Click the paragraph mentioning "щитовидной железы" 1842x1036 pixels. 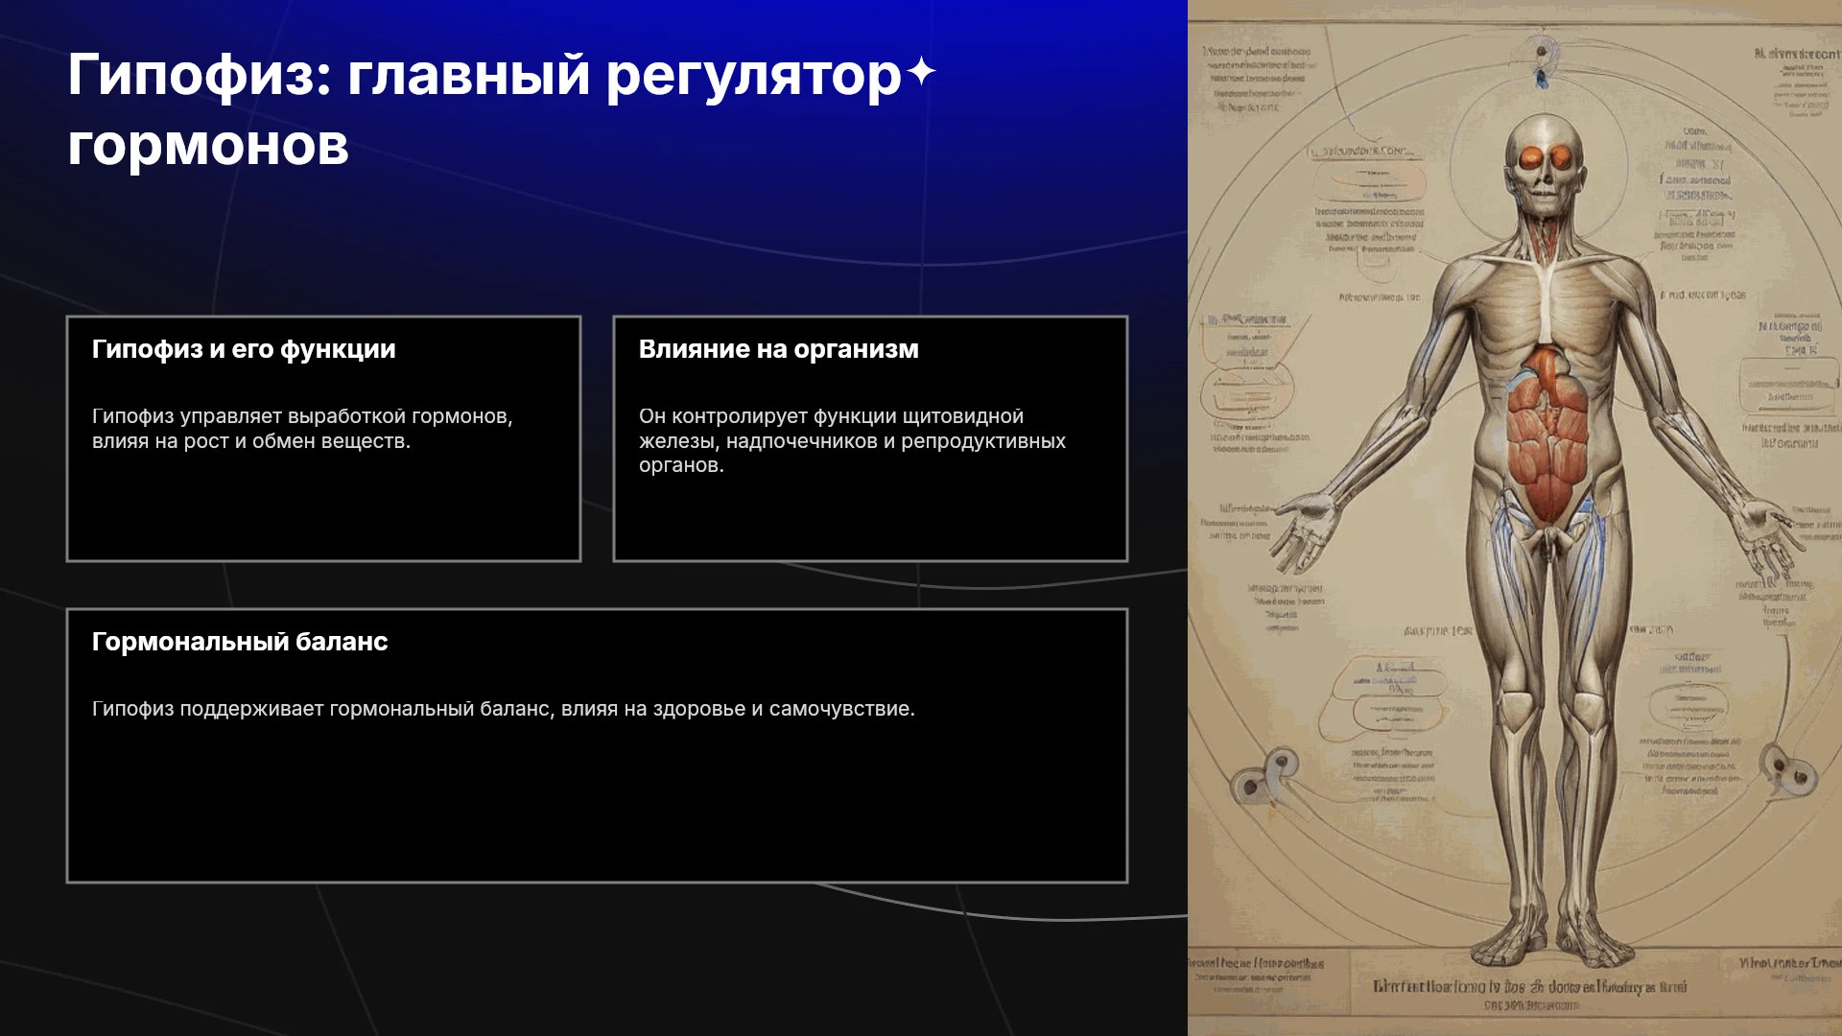(x=852, y=440)
